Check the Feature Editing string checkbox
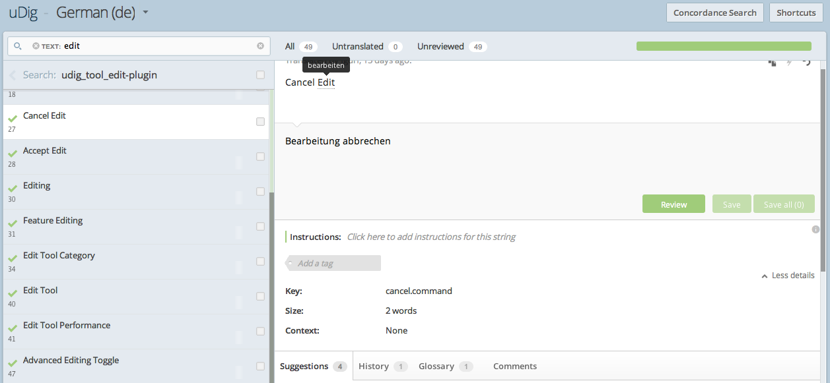Viewport: 830px width, 383px height. coord(260,226)
